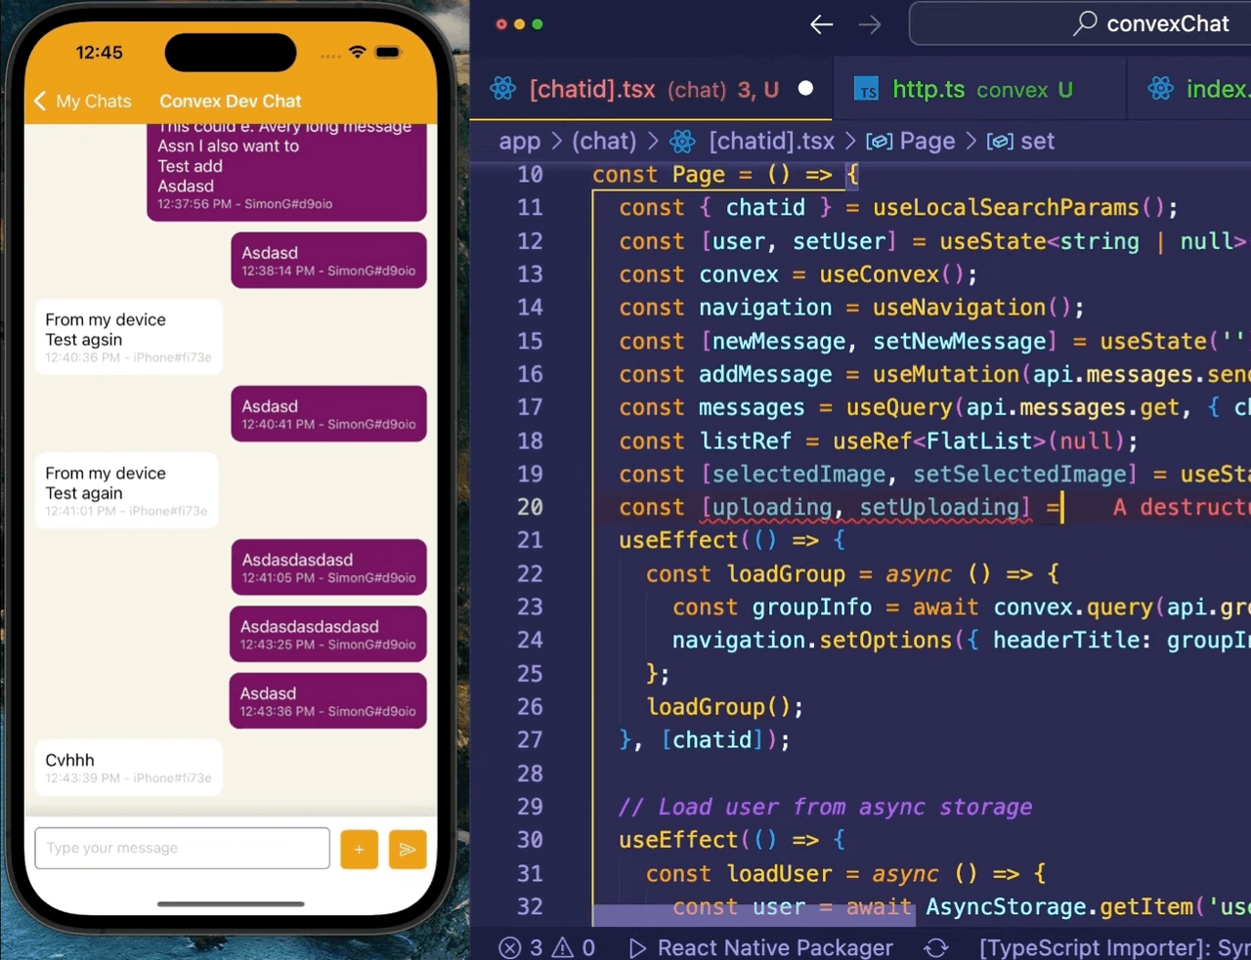This screenshot has height=960, width=1251.
Task: Switch to the [chatid].tsx editor tab
Action: coord(653,89)
